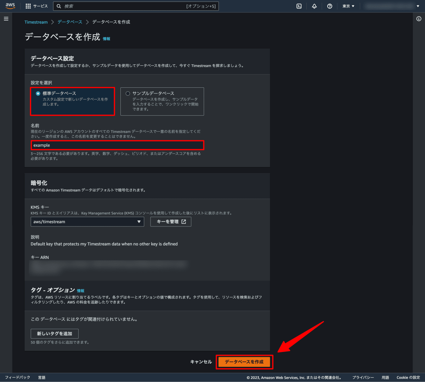
Task: Focus the top search field
Action: click(136, 6)
